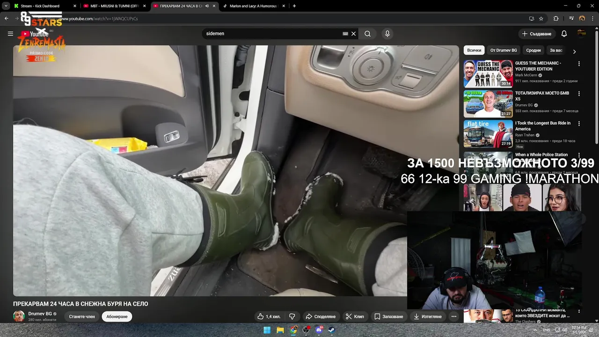Open flat tire bus ride thumbnail
Screen dimensions: 599x337
[488, 133]
